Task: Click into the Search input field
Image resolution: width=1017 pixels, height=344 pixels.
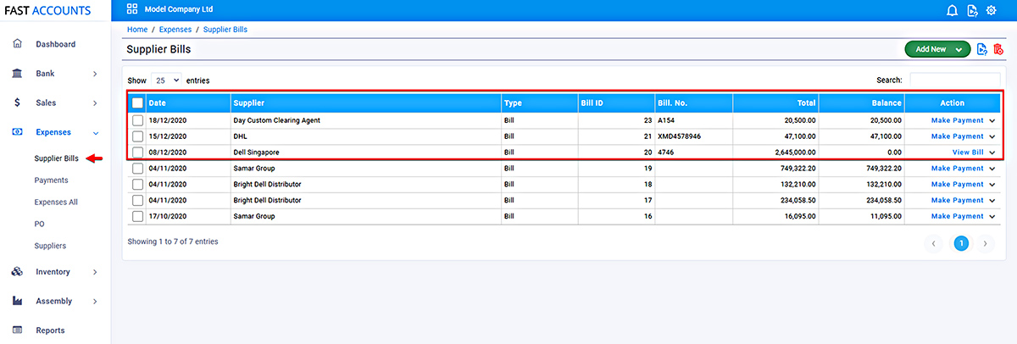Action: (956, 80)
